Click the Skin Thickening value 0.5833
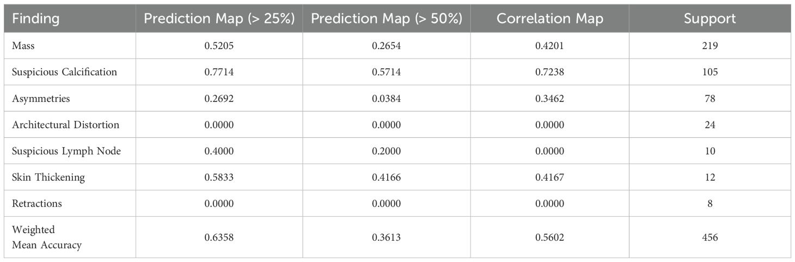Image resolution: width=795 pixels, height=262 pixels. [219, 177]
